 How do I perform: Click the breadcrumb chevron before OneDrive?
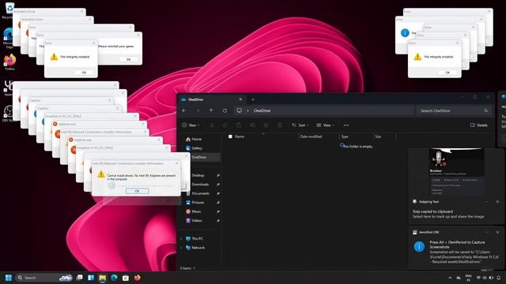tap(247, 110)
